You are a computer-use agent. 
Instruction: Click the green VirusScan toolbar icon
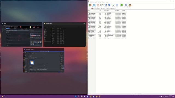[121, 5]
